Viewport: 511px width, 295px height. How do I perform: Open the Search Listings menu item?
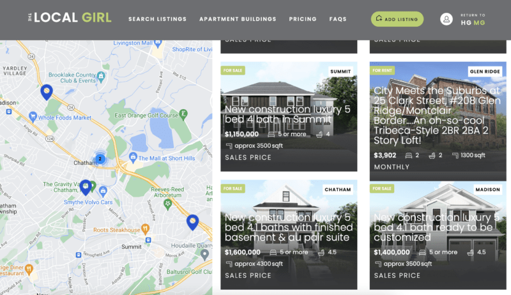click(157, 19)
